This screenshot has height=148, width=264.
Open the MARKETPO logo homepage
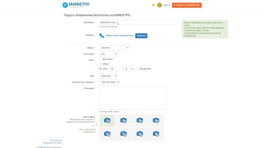[76, 5]
